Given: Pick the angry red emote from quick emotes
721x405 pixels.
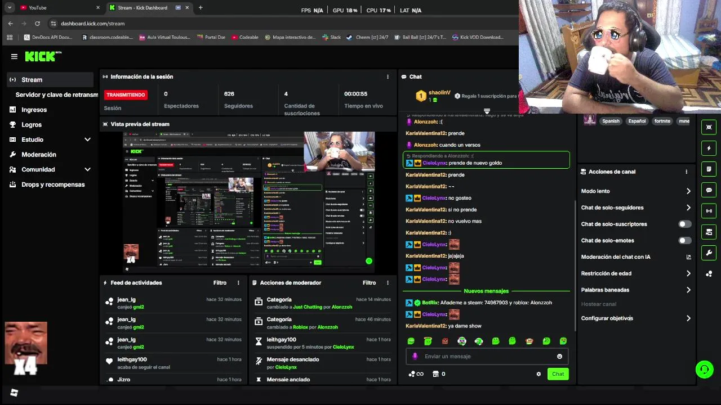Looking at the screenshot, I should pos(445,341).
